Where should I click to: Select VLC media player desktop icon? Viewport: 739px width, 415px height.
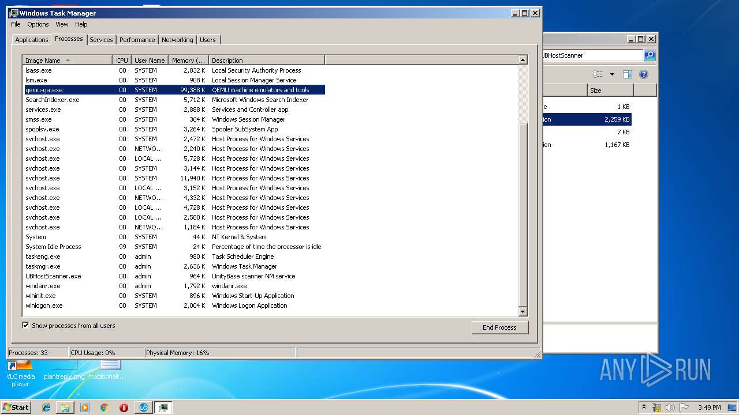click(x=20, y=373)
